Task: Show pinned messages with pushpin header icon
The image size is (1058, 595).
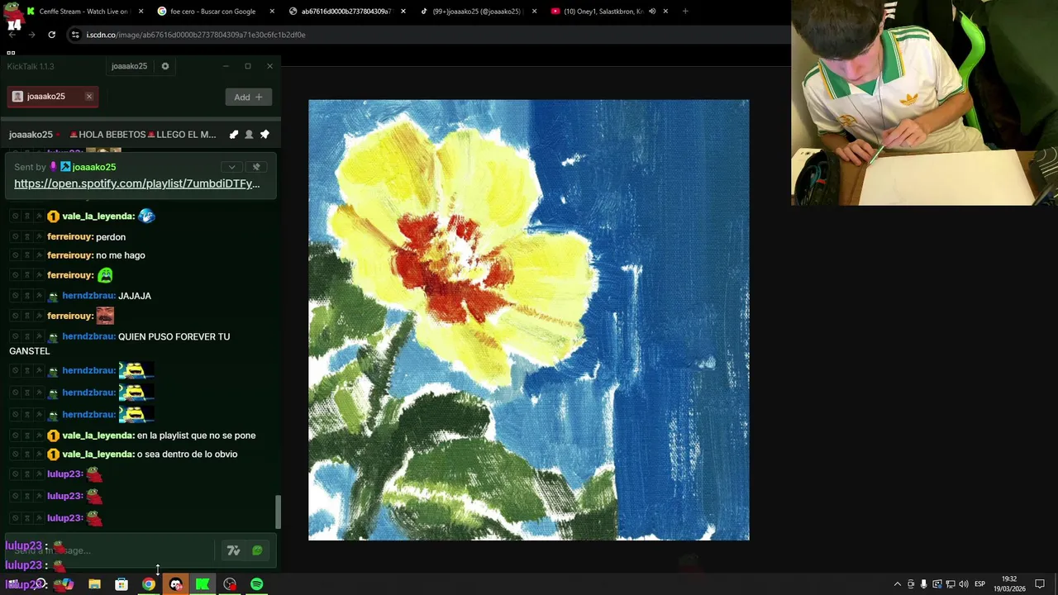Action: (264, 135)
